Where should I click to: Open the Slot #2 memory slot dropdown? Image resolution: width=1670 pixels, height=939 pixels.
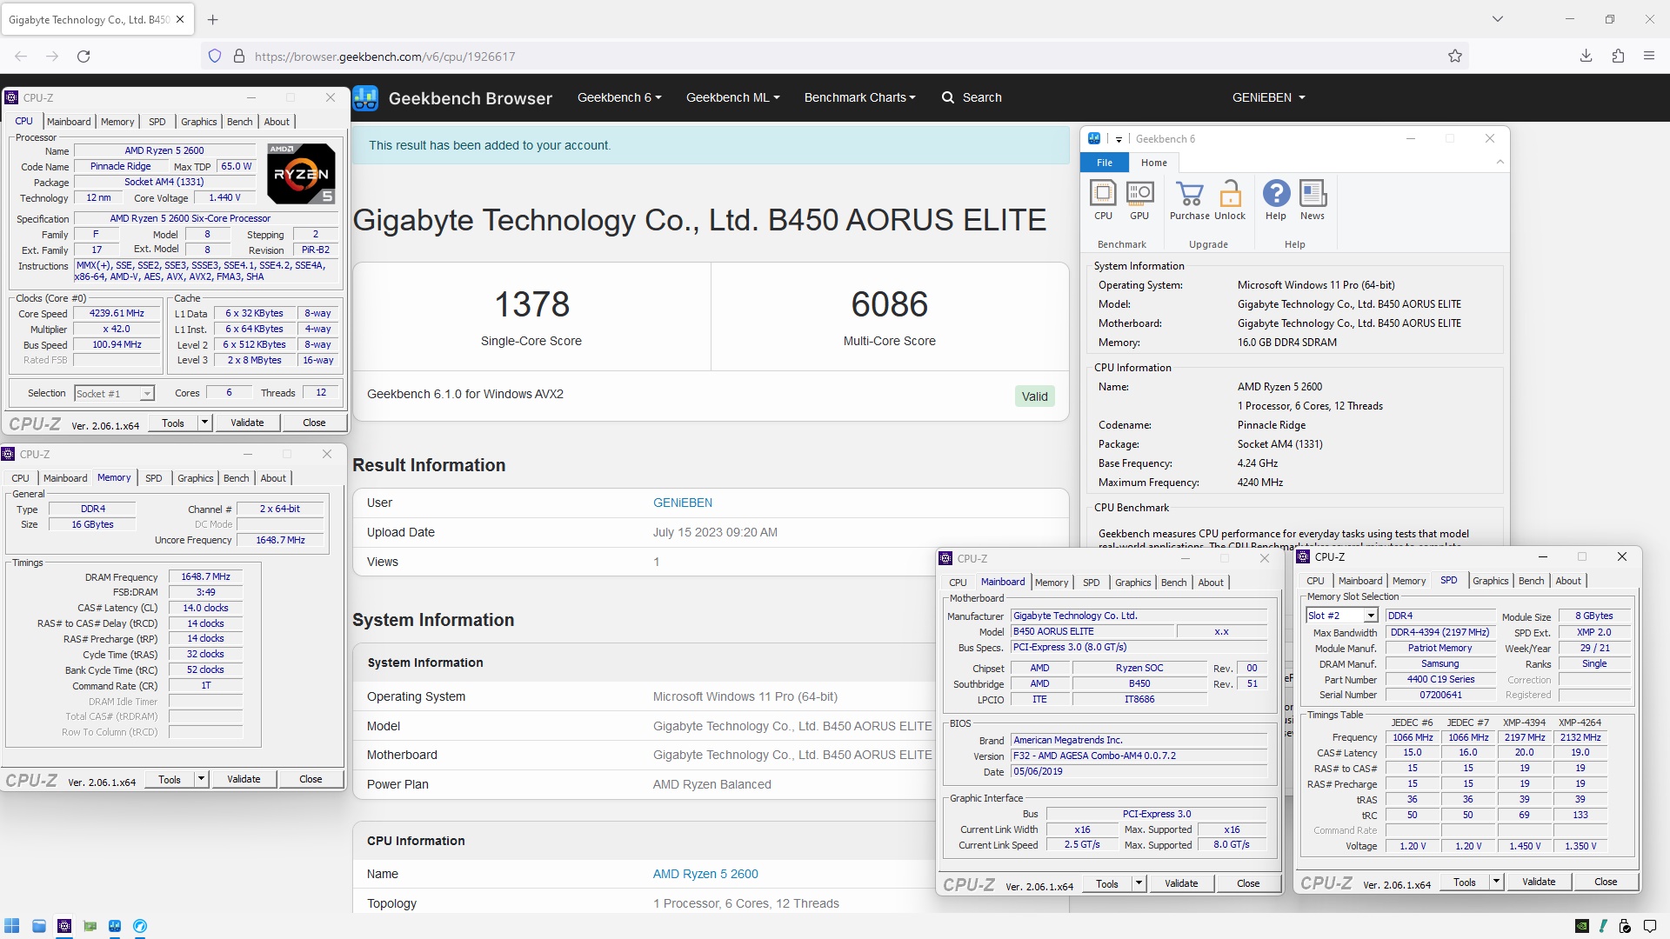point(1341,616)
